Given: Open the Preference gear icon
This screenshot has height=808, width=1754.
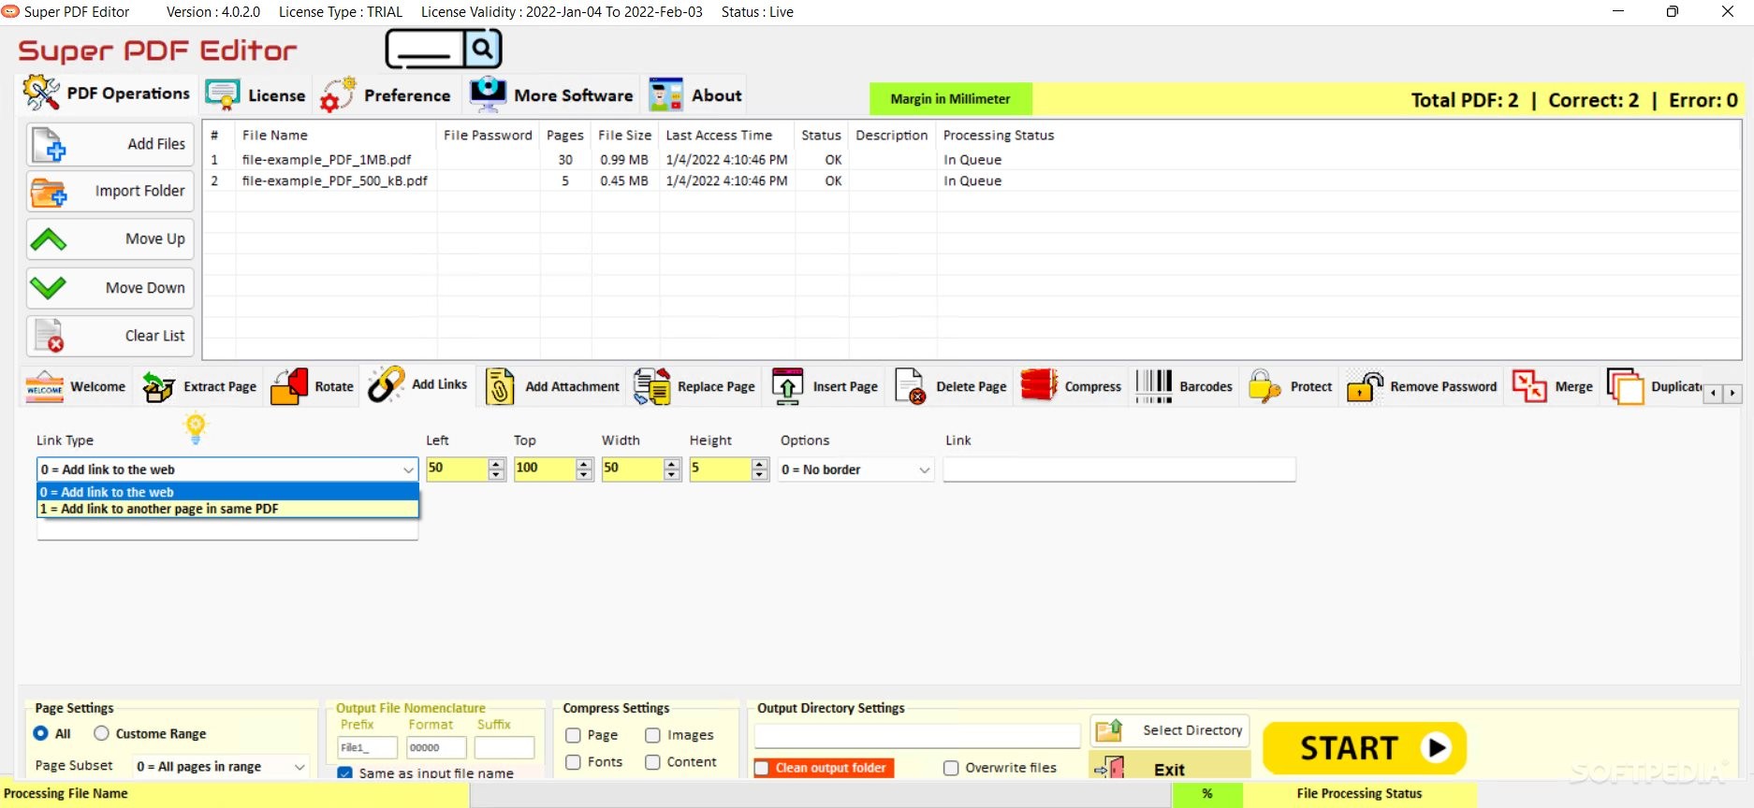Looking at the screenshot, I should point(338,94).
